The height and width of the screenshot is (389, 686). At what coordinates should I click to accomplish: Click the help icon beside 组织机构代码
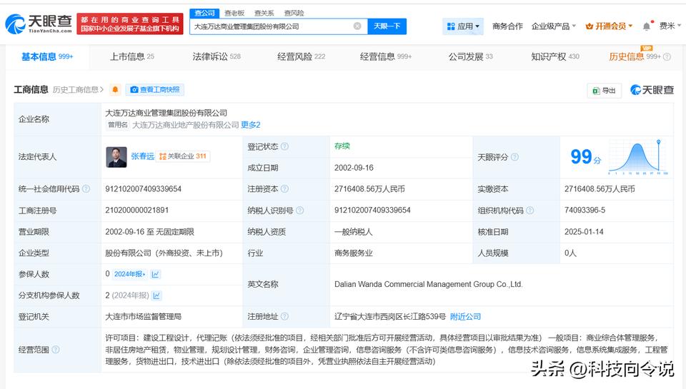(x=530, y=211)
